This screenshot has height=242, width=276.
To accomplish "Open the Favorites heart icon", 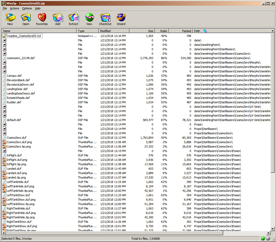I will pos(42,18).
